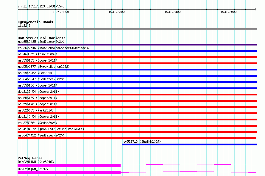Viewport: 265px width, 176px height.
Task: Open the esv2759861 (Redon2006) label
Action: [x=38, y=123]
